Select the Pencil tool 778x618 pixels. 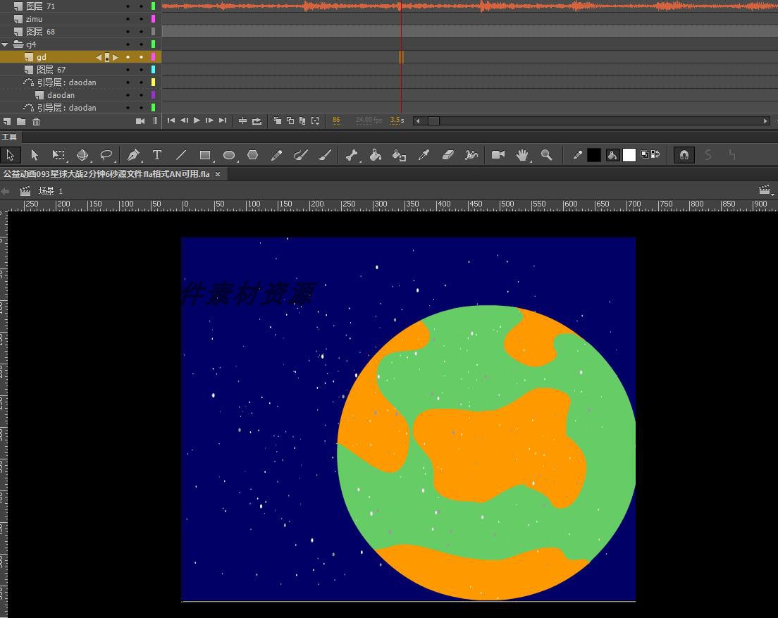point(276,155)
